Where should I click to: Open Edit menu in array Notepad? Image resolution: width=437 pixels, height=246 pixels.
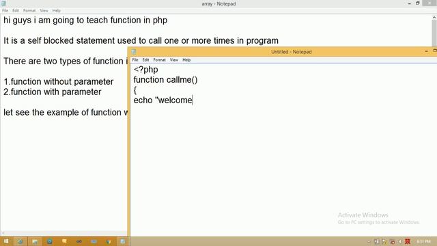pyautogui.click(x=15, y=11)
